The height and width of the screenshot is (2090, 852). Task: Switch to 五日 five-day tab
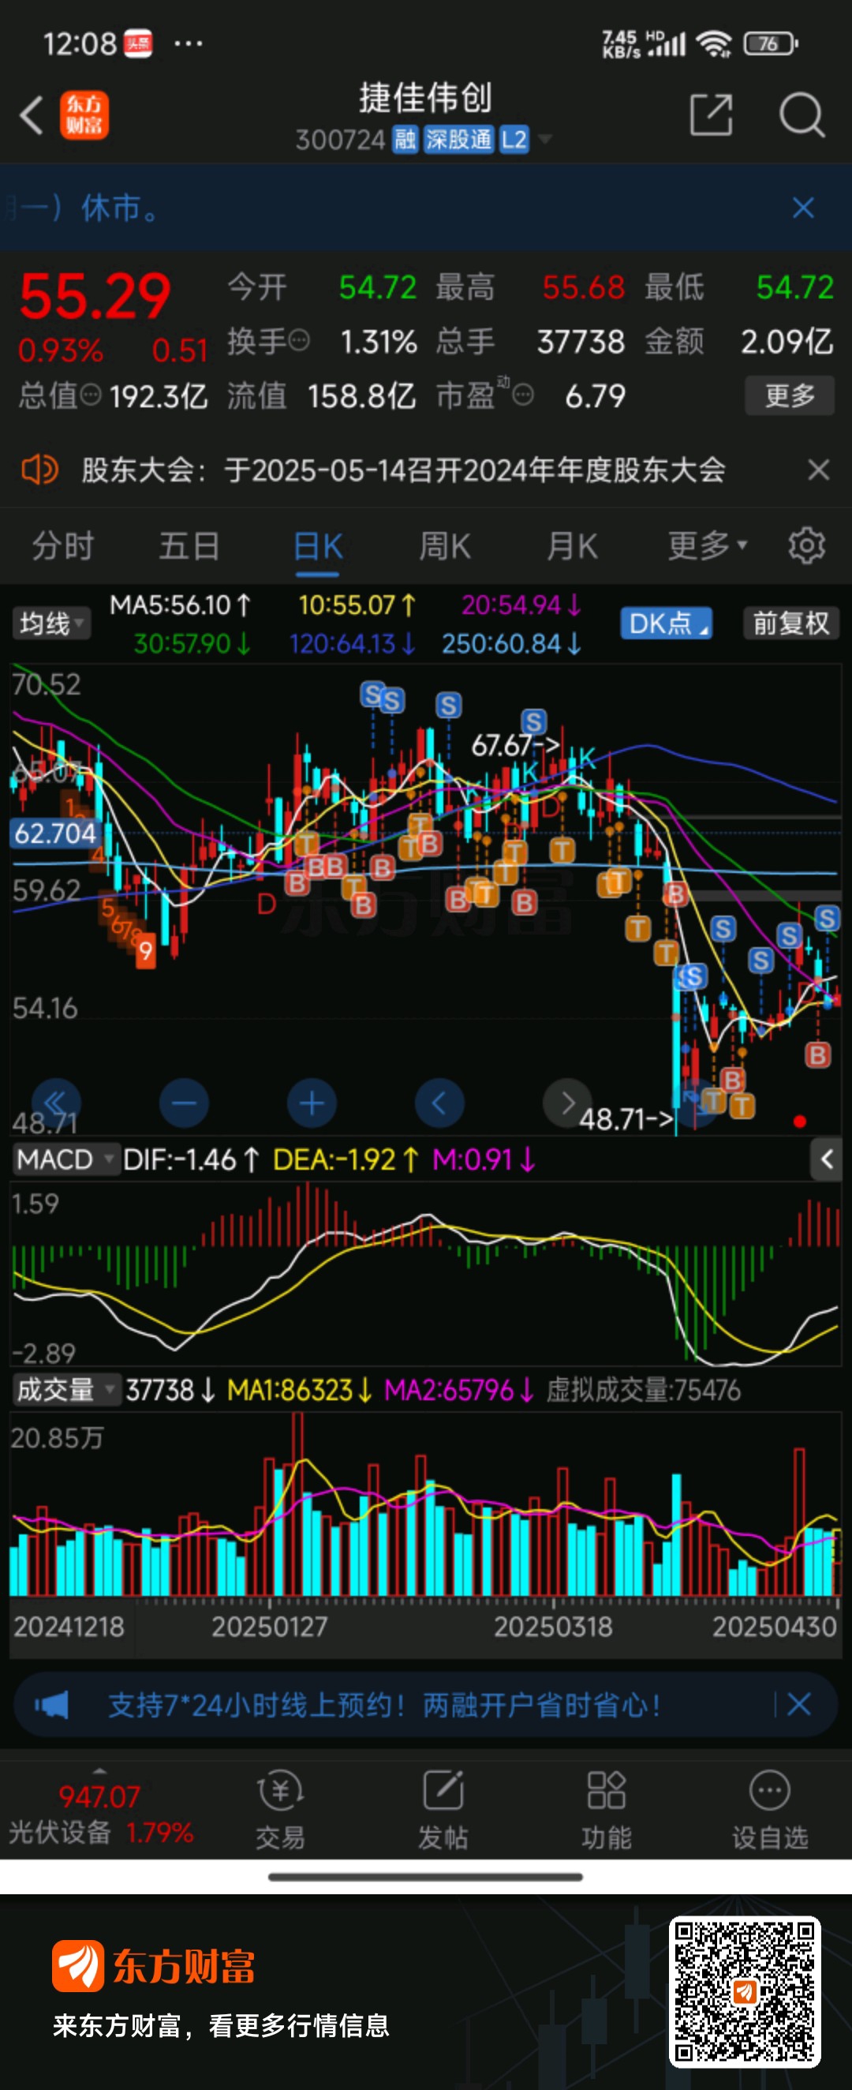point(189,546)
